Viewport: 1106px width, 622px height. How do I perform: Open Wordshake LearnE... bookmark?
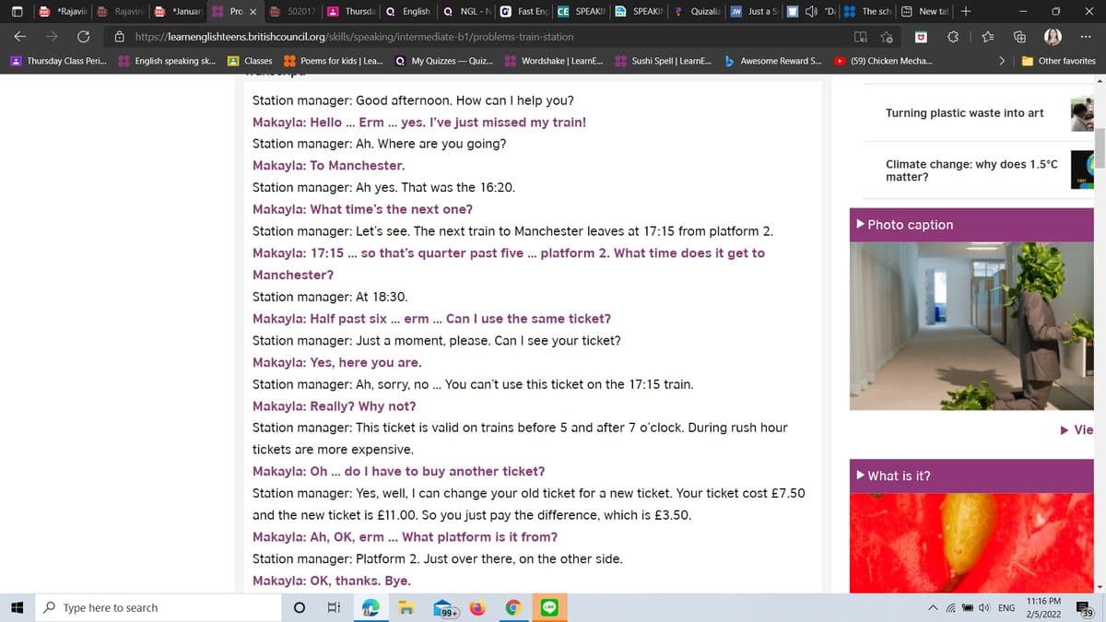pos(555,61)
